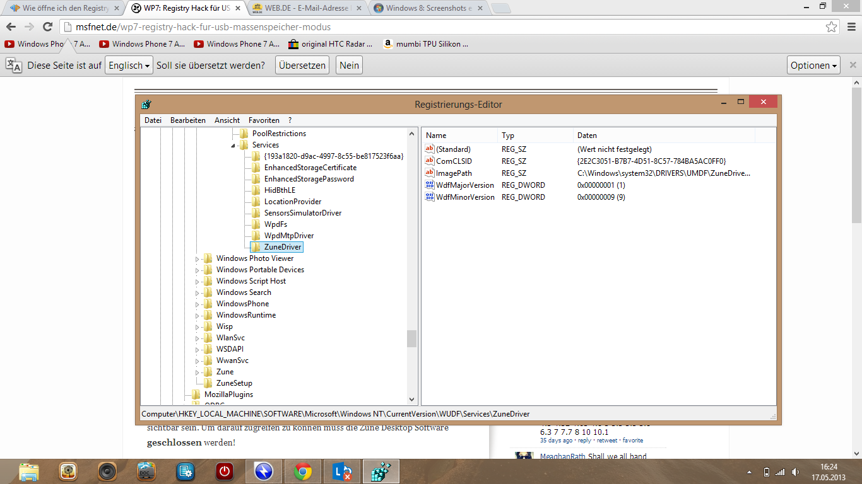Viewport: 862px width, 484px height.
Task: Click the Übersetzen button
Action: point(302,65)
